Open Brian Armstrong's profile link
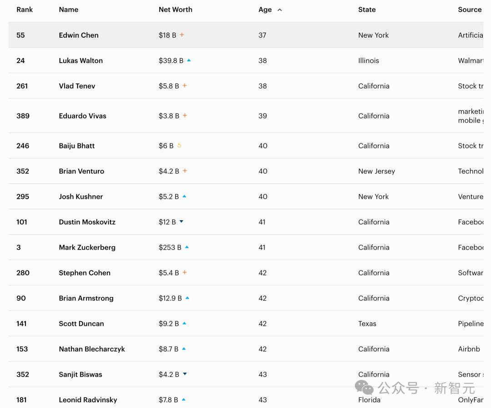Viewport: 491px width, 408px height. (x=86, y=298)
